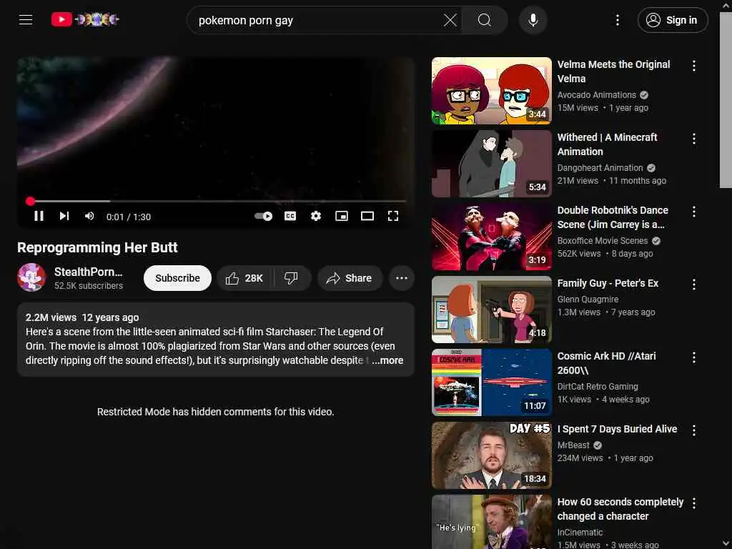Go to YouTube home via logo
Image resolution: width=732 pixels, height=549 pixels.
coord(85,19)
